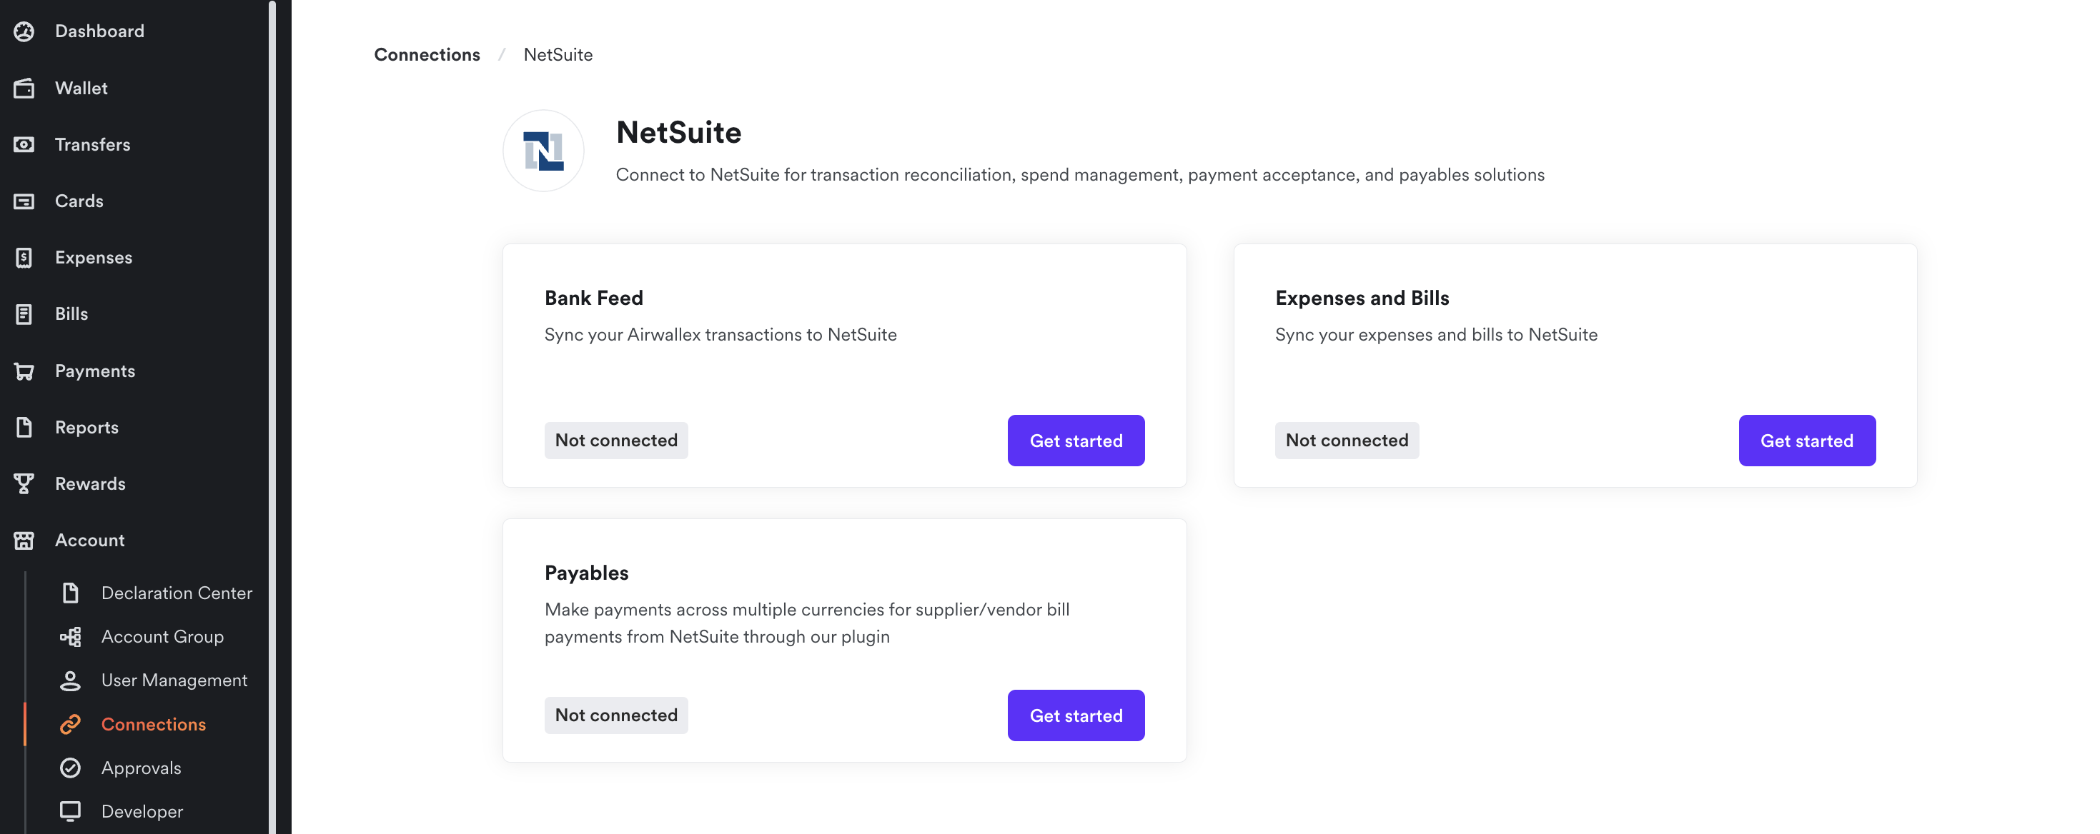Click the Transfers money icon
Viewport: 2100px width, 834px height.
click(24, 144)
